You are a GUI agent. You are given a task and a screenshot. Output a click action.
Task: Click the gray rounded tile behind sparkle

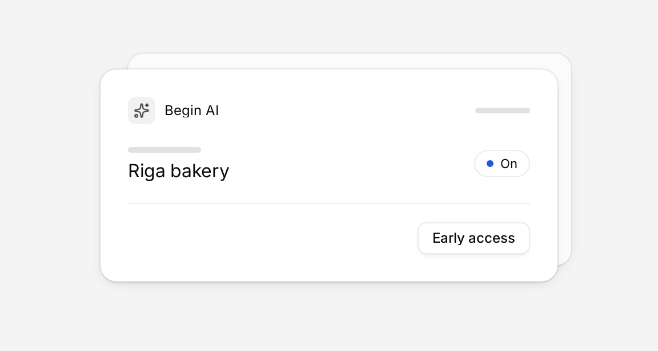click(x=142, y=111)
